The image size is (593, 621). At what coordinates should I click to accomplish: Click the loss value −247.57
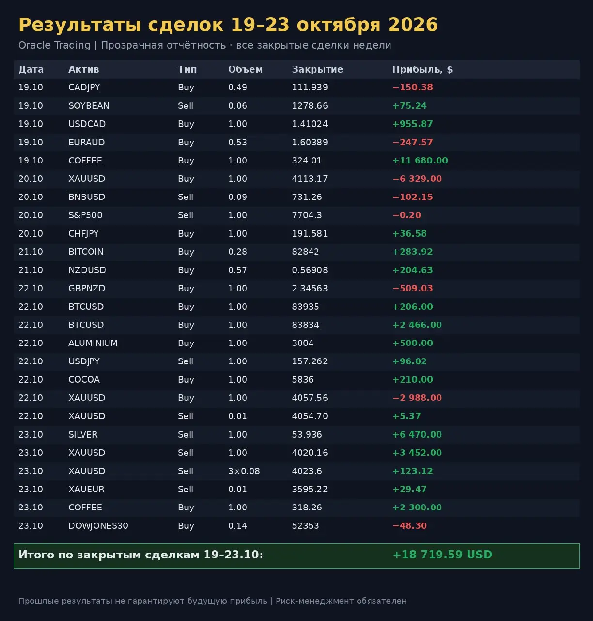[x=413, y=142]
